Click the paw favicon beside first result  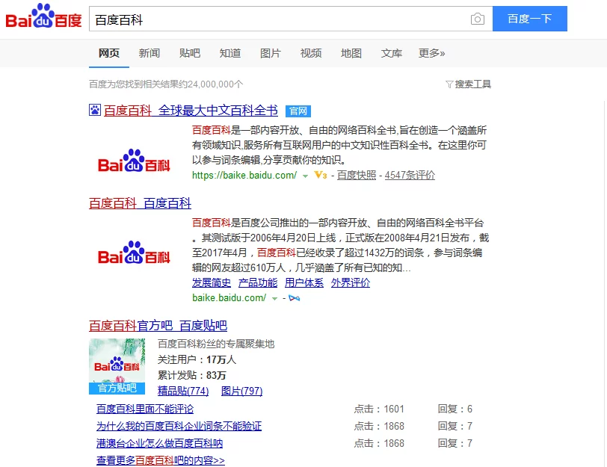click(x=95, y=111)
